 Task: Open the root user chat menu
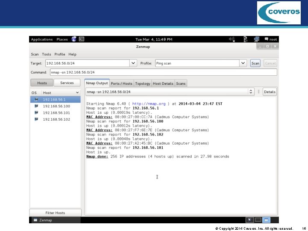[x=271, y=39]
